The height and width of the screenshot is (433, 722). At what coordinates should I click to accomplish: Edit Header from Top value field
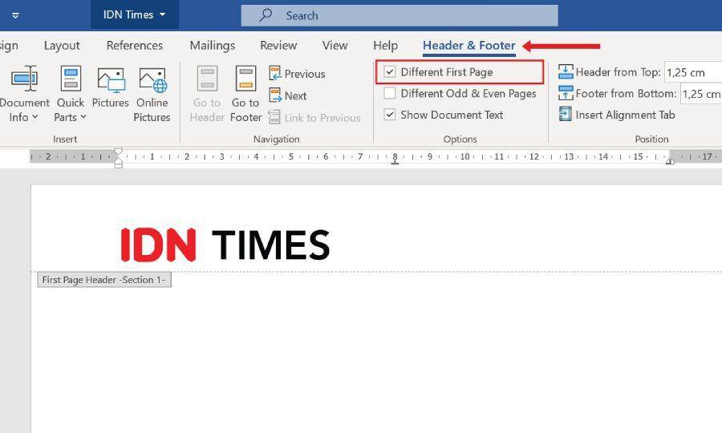(693, 72)
